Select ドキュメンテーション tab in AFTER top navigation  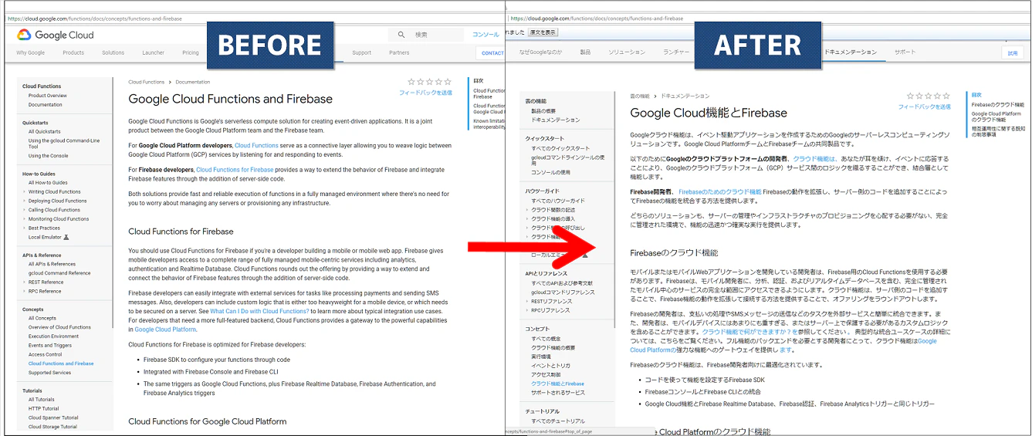coord(851,52)
